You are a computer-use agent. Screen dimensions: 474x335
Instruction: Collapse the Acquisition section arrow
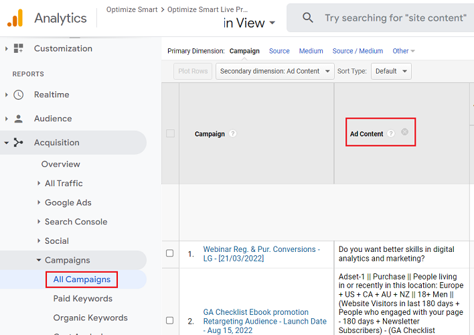(x=6, y=143)
